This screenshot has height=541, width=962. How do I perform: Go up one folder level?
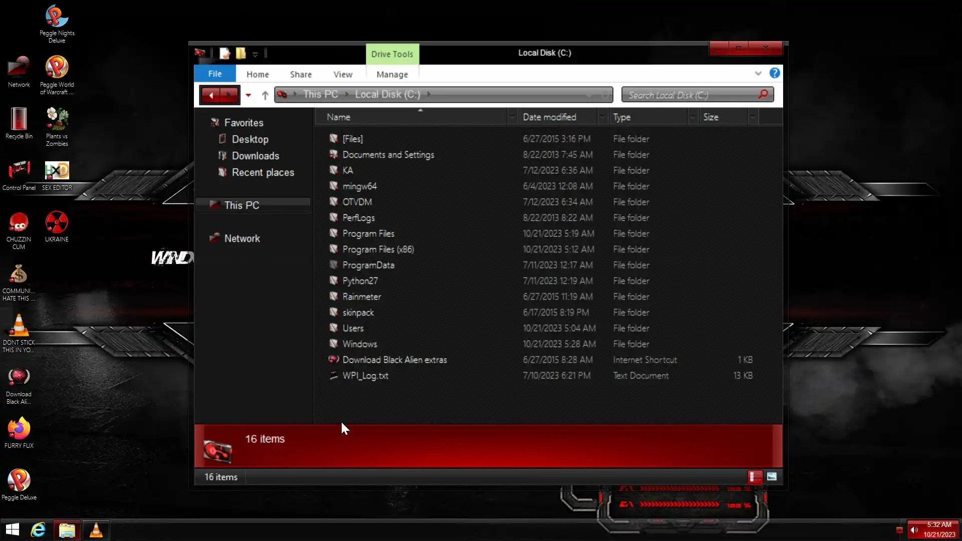point(265,95)
